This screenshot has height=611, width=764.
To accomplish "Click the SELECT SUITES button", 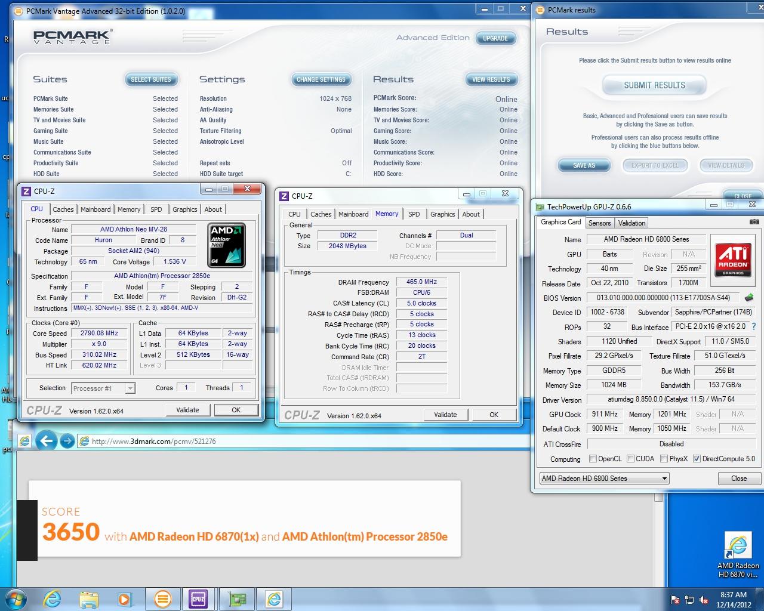I will click(151, 79).
